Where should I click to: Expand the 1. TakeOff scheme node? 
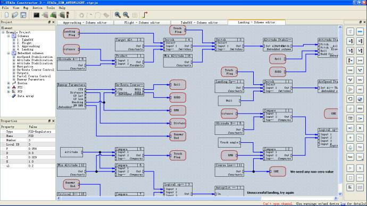coord(14,40)
